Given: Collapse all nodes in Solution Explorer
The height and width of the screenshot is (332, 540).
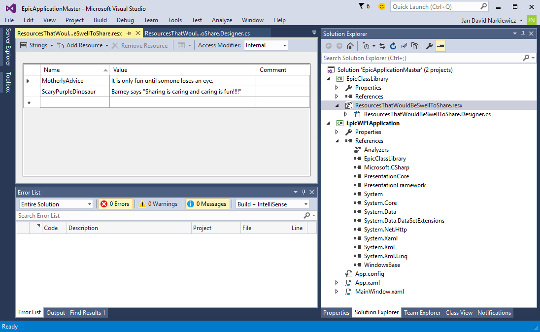Looking at the screenshot, I should pos(404,46).
